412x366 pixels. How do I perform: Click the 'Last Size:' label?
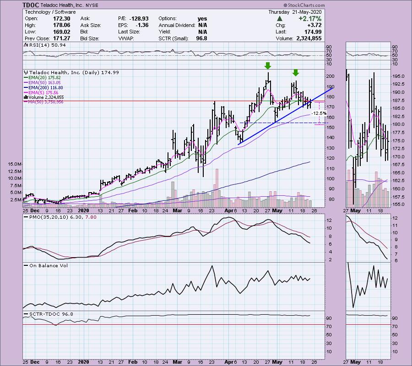click(129, 32)
